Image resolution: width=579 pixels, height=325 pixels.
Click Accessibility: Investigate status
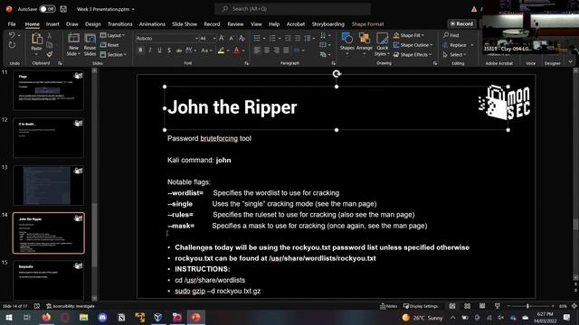pos(71,306)
